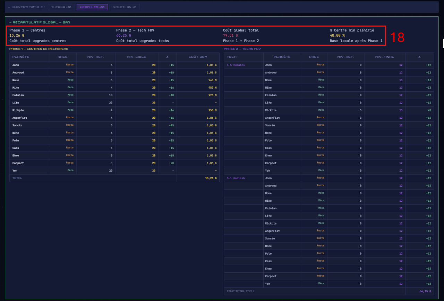Click the arrow icon before UNIVERS SIMULÉ

(x=9, y=7)
